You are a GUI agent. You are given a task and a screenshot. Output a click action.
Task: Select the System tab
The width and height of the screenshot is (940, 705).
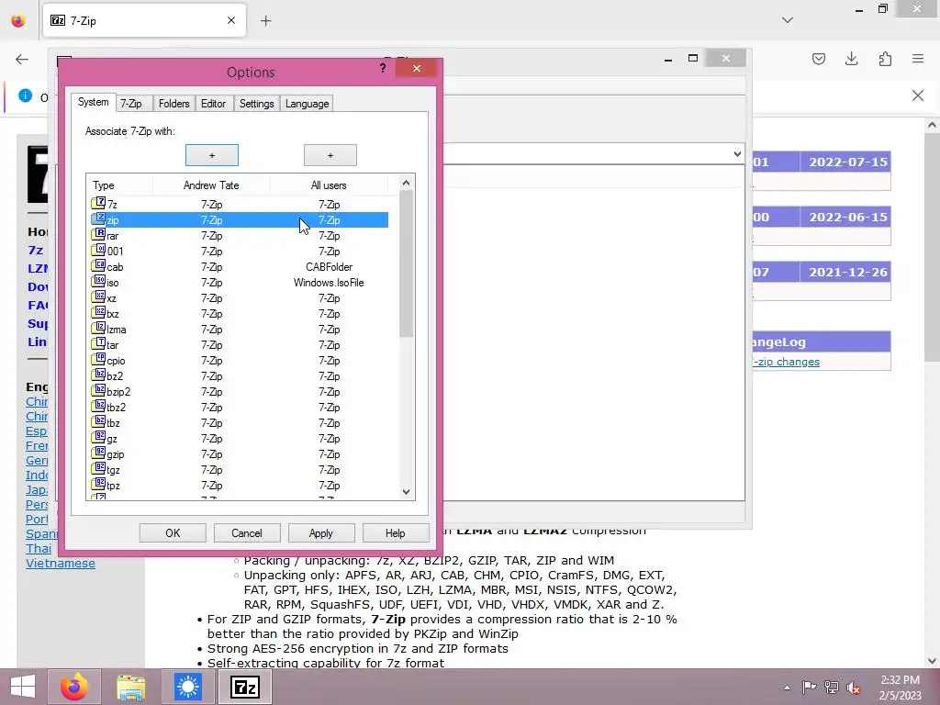click(93, 102)
